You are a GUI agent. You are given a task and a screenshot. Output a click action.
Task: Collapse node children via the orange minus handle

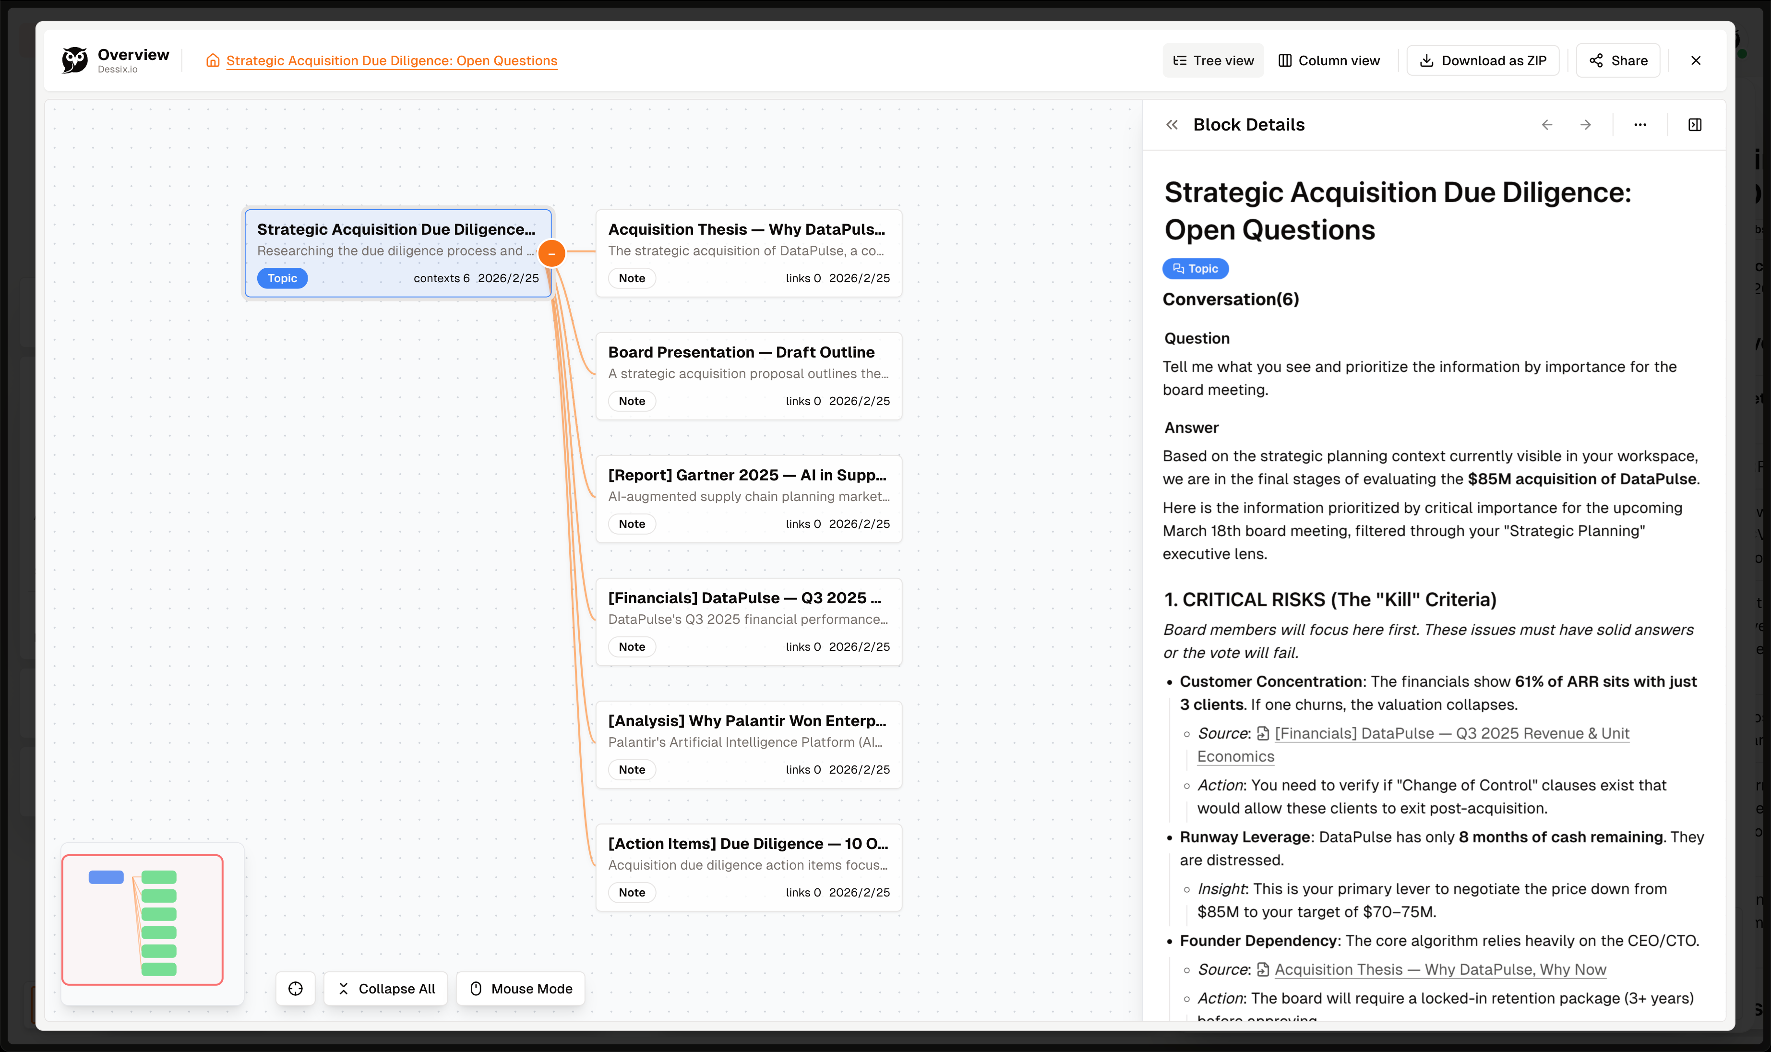point(552,252)
